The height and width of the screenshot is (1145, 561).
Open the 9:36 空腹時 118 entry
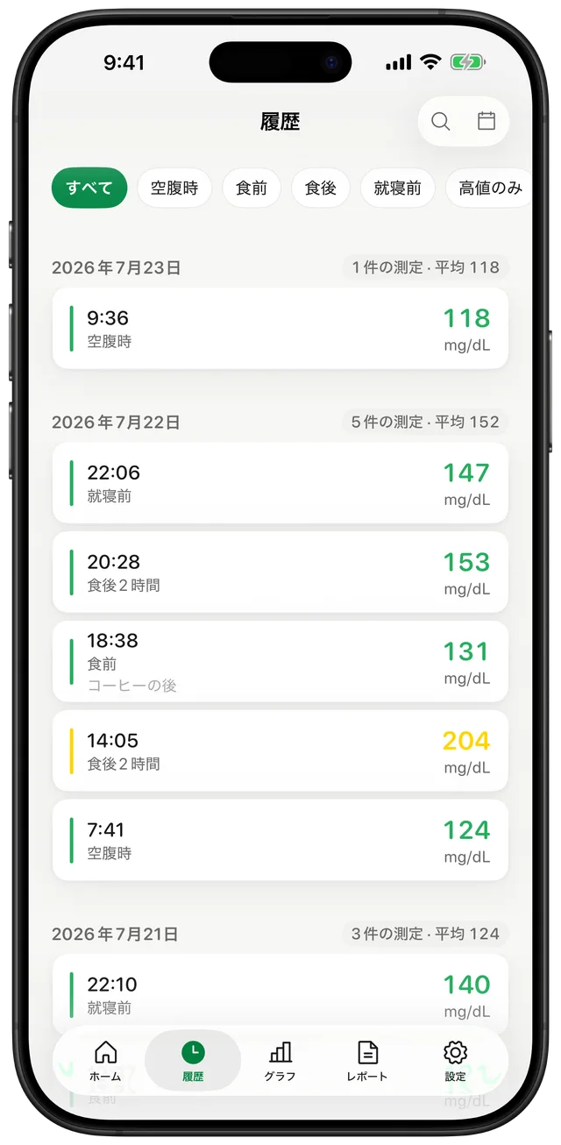pyautogui.click(x=280, y=328)
